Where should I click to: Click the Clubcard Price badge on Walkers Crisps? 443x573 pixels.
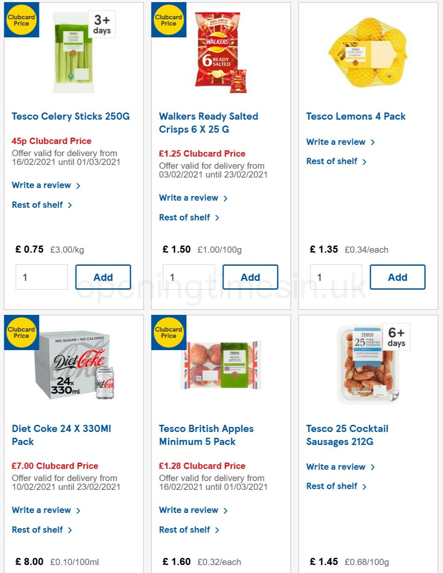pyautogui.click(x=168, y=20)
